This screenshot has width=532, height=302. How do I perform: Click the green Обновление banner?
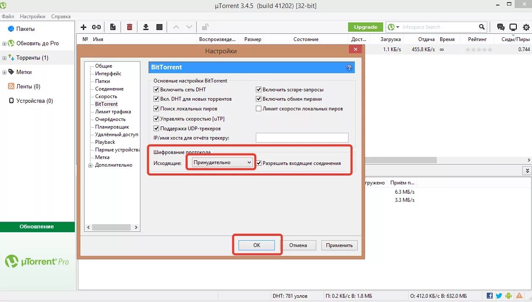tap(37, 227)
